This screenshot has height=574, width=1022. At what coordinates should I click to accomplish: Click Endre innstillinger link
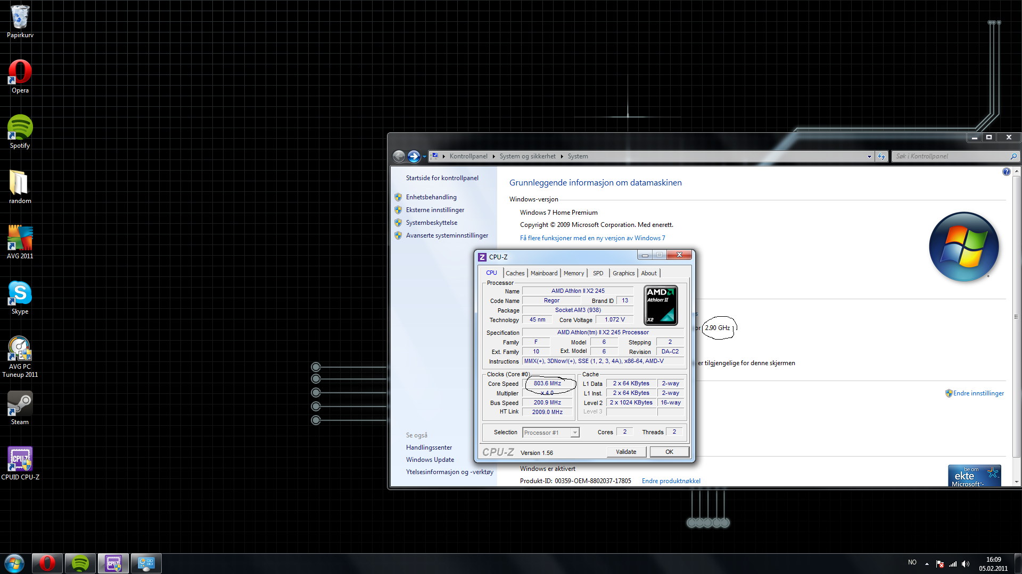click(x=978, y=393)
